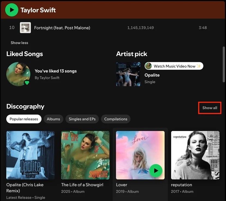Open the Fortnight album artwork thumbnail
226x201 pixels.
click(x=25, y=28)
